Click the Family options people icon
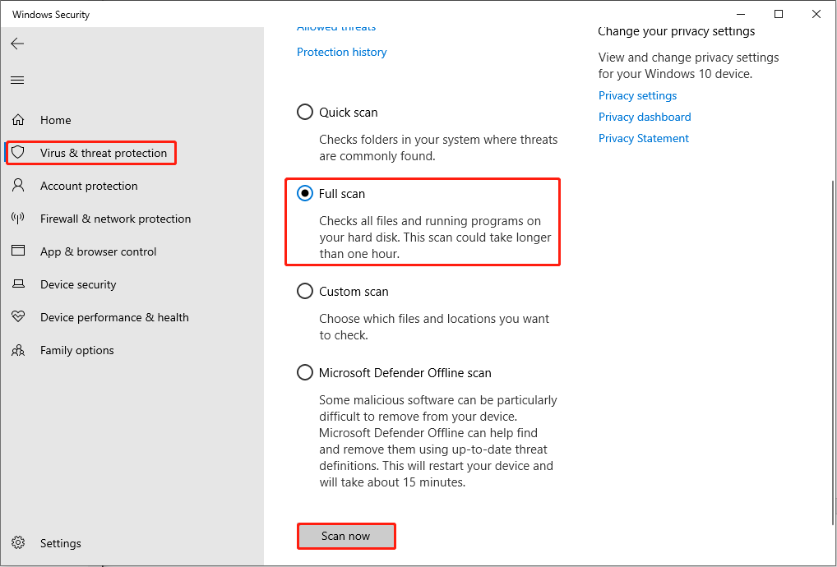This screenshot has height=567, width=837. (x=18, y=350)
